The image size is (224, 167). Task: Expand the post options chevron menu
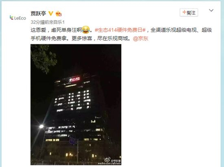tap(211, 11)
